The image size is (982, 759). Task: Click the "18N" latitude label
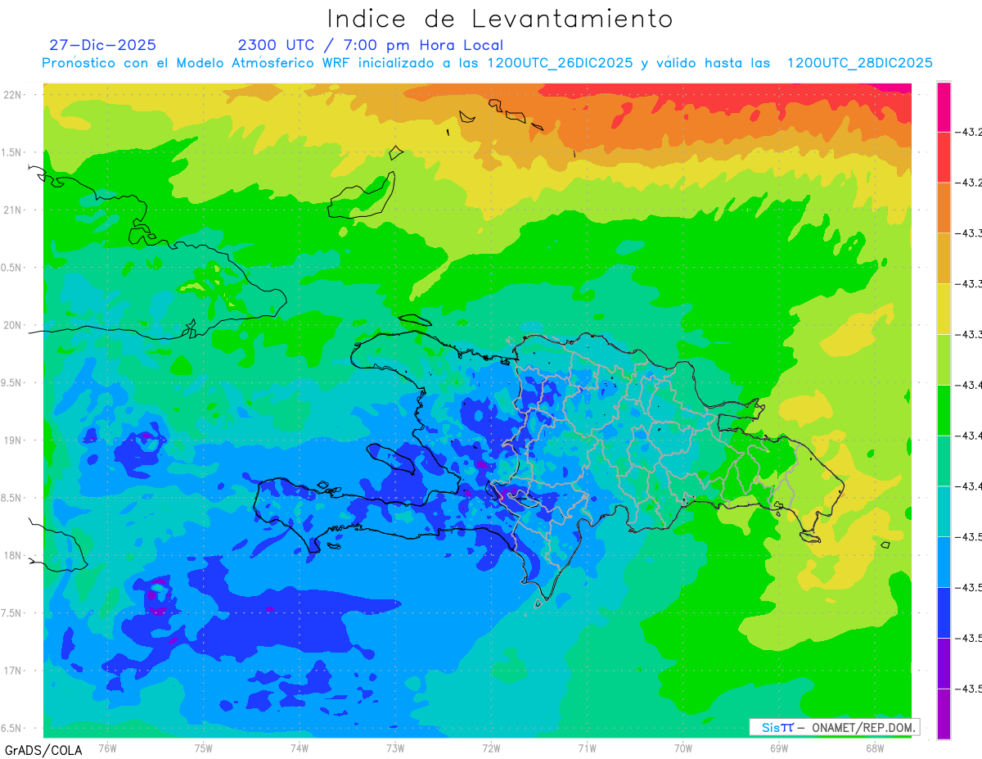(14, 555)
